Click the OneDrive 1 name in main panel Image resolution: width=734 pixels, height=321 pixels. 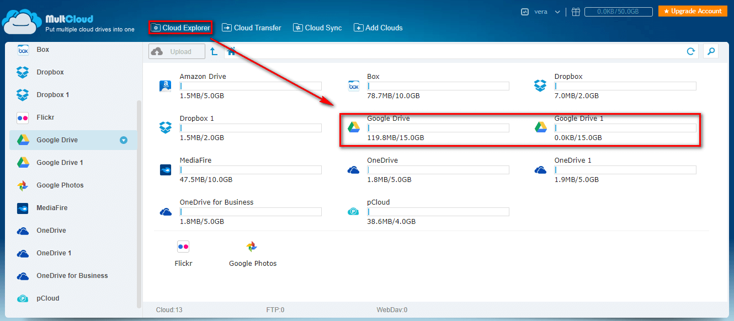tap(573, 160)
